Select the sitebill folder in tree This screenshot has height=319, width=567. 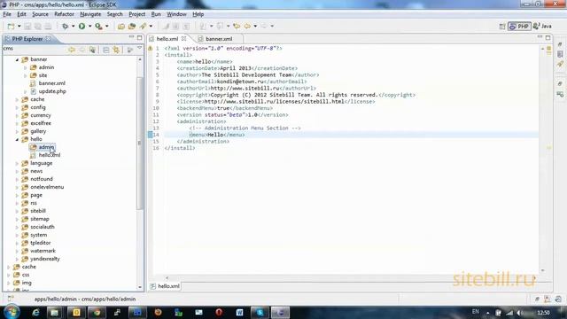[38, 211]
